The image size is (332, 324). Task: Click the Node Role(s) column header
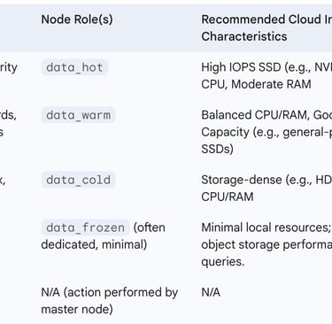pos(77,19)
